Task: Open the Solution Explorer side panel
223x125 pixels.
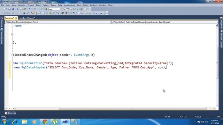Action: (x=221, y=39)
